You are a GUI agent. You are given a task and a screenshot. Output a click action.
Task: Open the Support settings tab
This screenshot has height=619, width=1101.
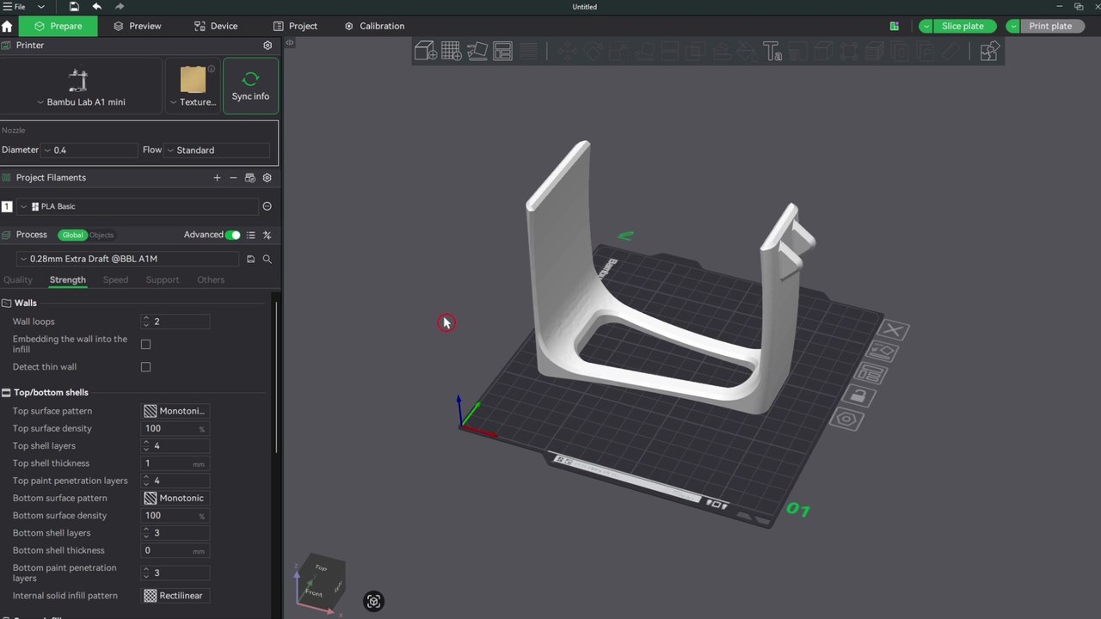pos(162,279)
